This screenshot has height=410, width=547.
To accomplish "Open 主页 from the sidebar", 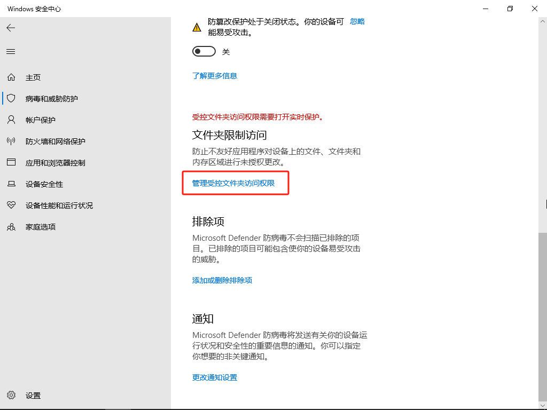I will pos(32,77).
